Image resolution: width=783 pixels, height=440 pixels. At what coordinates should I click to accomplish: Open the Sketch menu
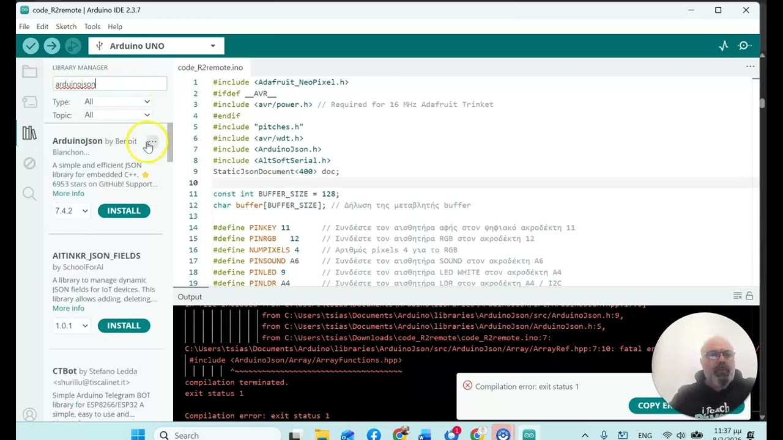pyautogui.click(x=66, y=26)
